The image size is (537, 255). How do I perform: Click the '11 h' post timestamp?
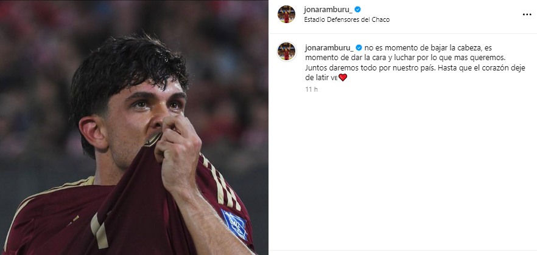point(311,89)
